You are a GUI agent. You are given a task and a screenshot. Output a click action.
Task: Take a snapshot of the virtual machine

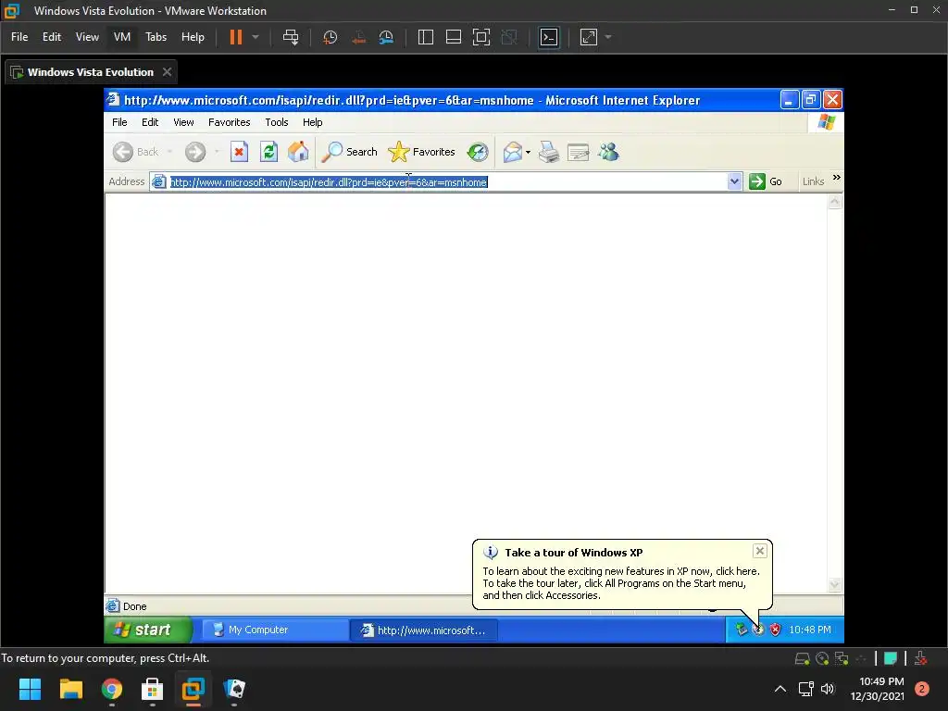(x=330, y=37)
